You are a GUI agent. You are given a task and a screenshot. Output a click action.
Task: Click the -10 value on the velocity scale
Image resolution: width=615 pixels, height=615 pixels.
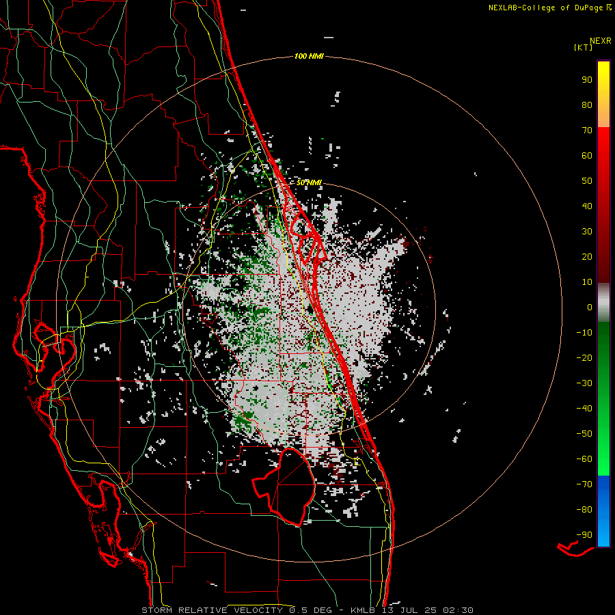coord(584,333)
